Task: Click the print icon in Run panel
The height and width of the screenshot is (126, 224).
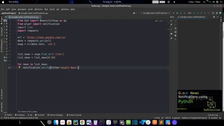Action: coord(175,35)
